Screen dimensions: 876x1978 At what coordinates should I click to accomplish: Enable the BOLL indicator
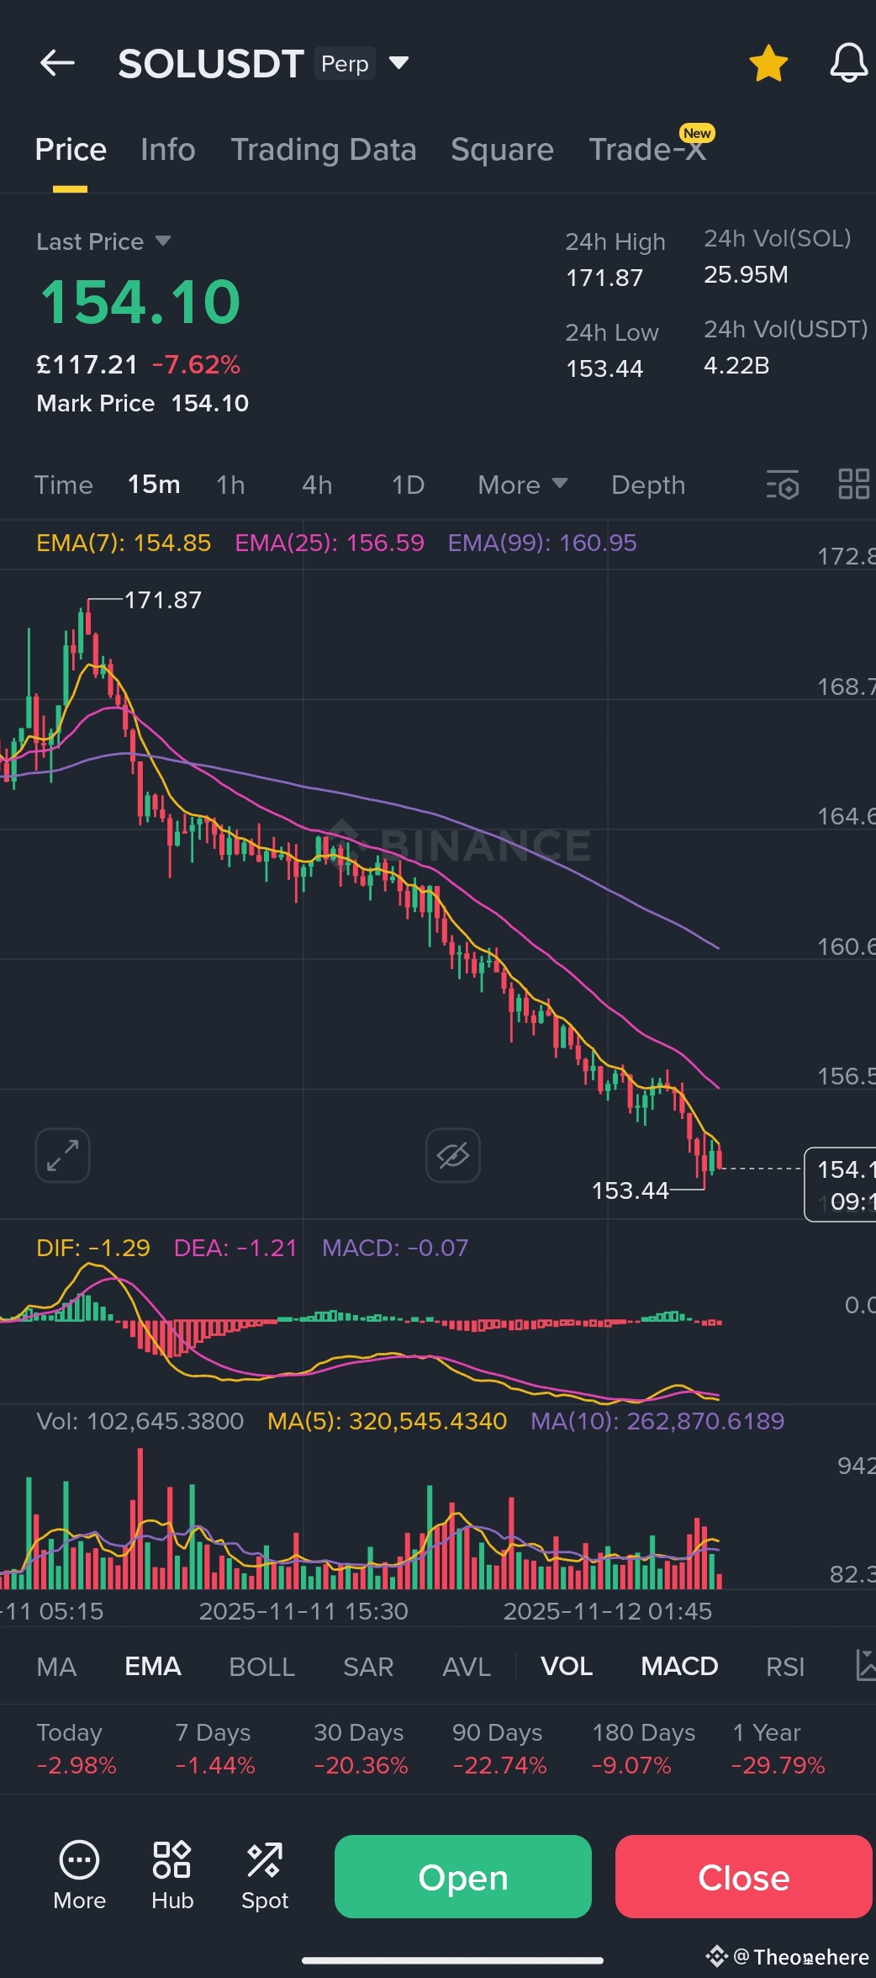point(261,1667)
